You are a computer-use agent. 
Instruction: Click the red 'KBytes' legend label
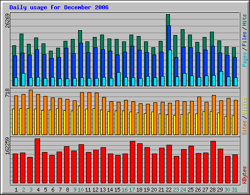tap(245, 175)
